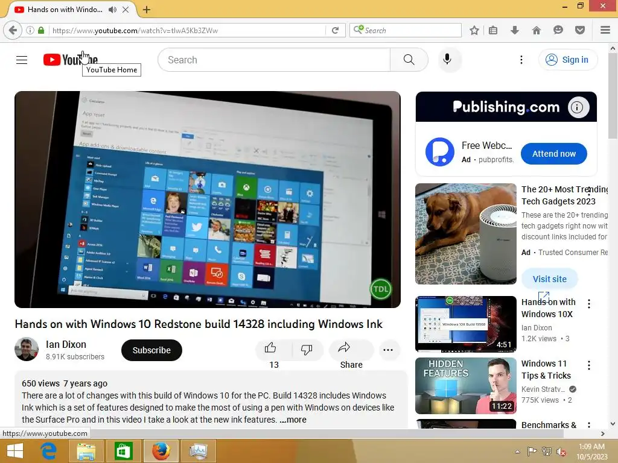Bookmark this page with star icon
Image resolution: width=618 pixels, height=463 pixels.
point(474,30)
